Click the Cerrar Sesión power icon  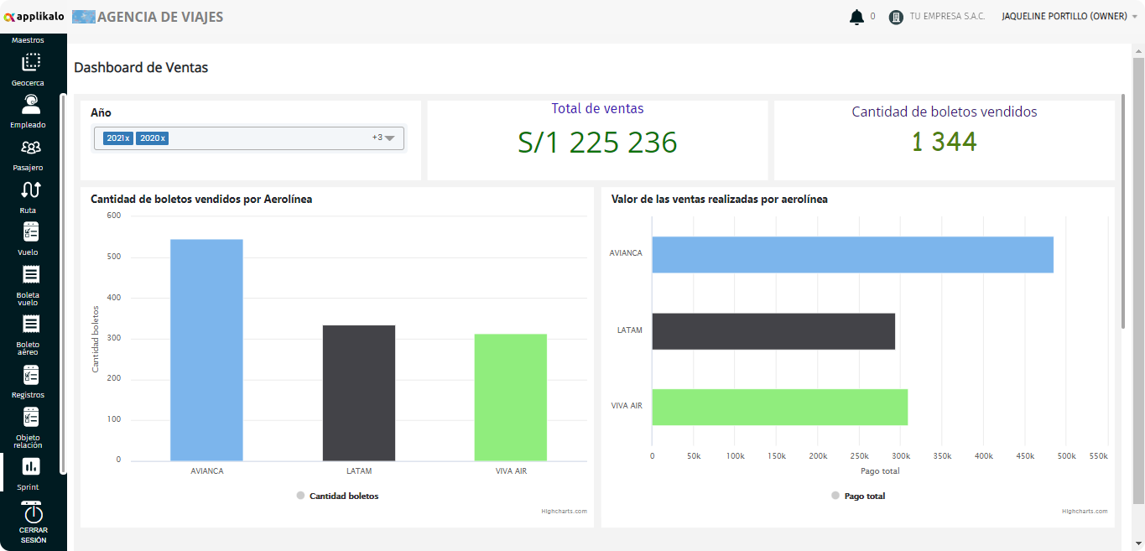[33, 512]
